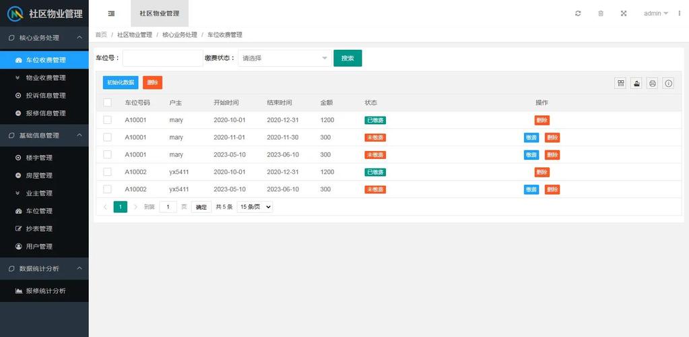The width and height of the screenshot is (689, 337).
Task: Click 未缴费 badge in 2020-11-01 row
Action: 375,137
